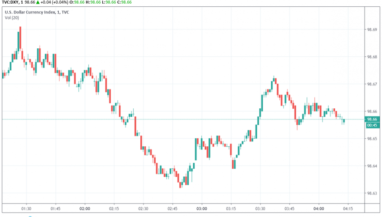
Task: Click the 00:45 bar countdown timer
Action: 372,125
